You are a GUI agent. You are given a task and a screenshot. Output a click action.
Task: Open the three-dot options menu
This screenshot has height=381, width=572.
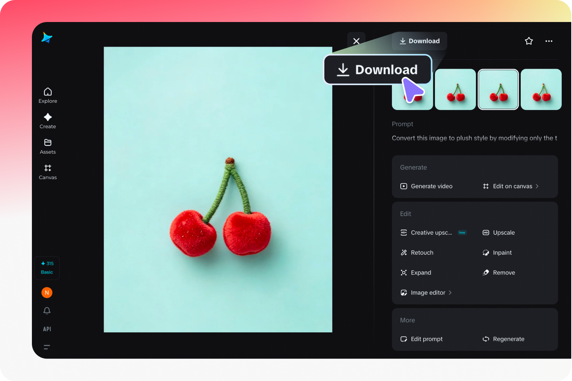coord(549,41)
